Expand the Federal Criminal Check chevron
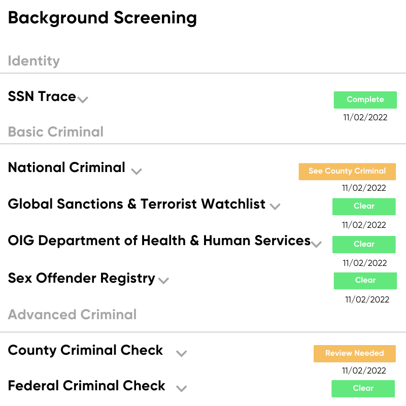 pyautogui.click(x=182, y=389)
